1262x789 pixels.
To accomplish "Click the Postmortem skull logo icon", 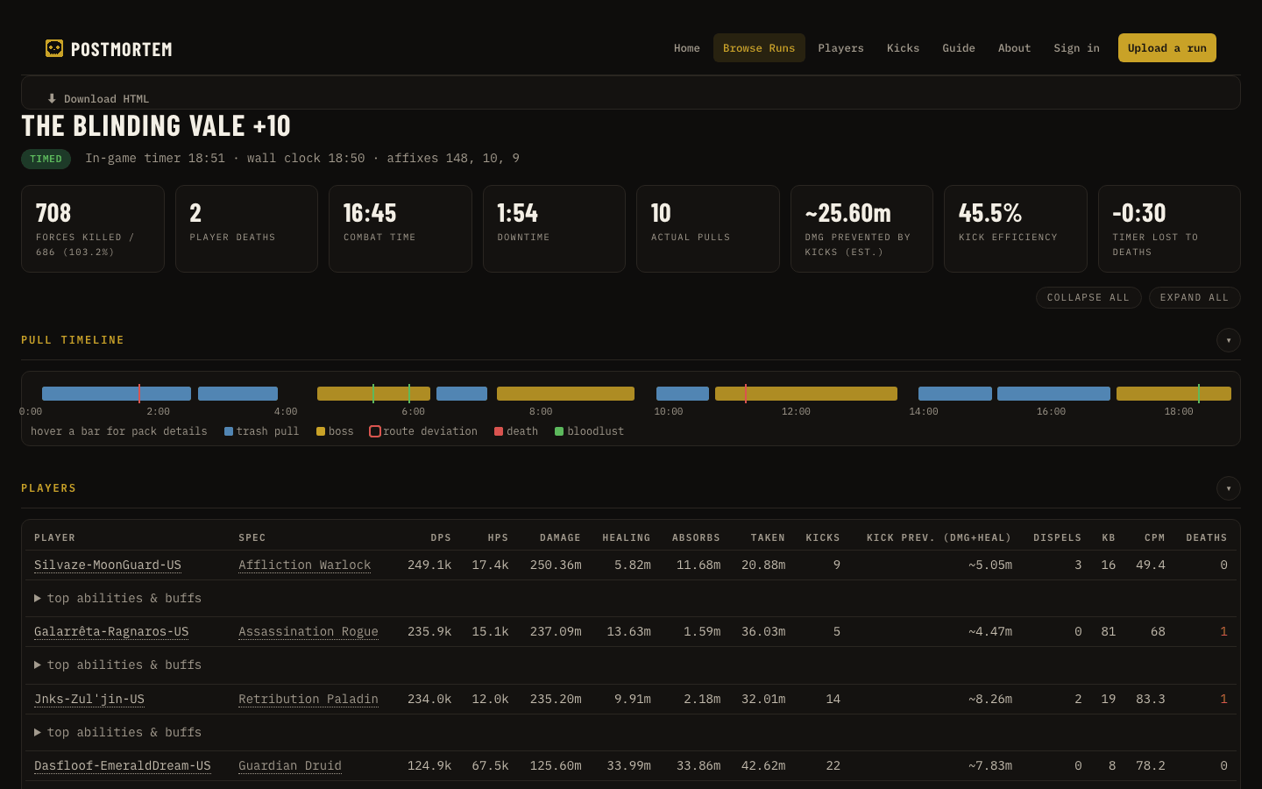I will pyautogui.click(x=54, y=48).
